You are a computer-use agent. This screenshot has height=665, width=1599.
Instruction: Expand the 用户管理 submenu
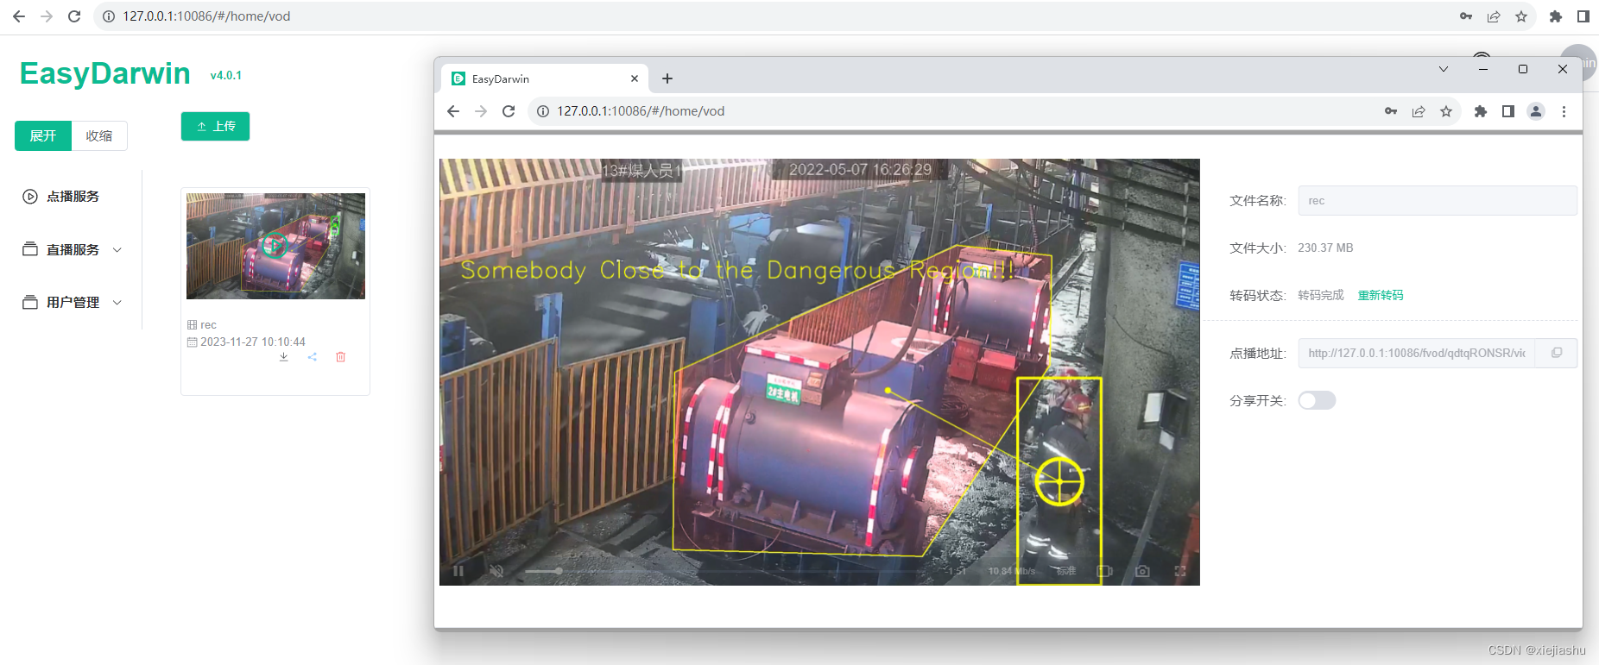pyautogui.click(x=73, y=302)
